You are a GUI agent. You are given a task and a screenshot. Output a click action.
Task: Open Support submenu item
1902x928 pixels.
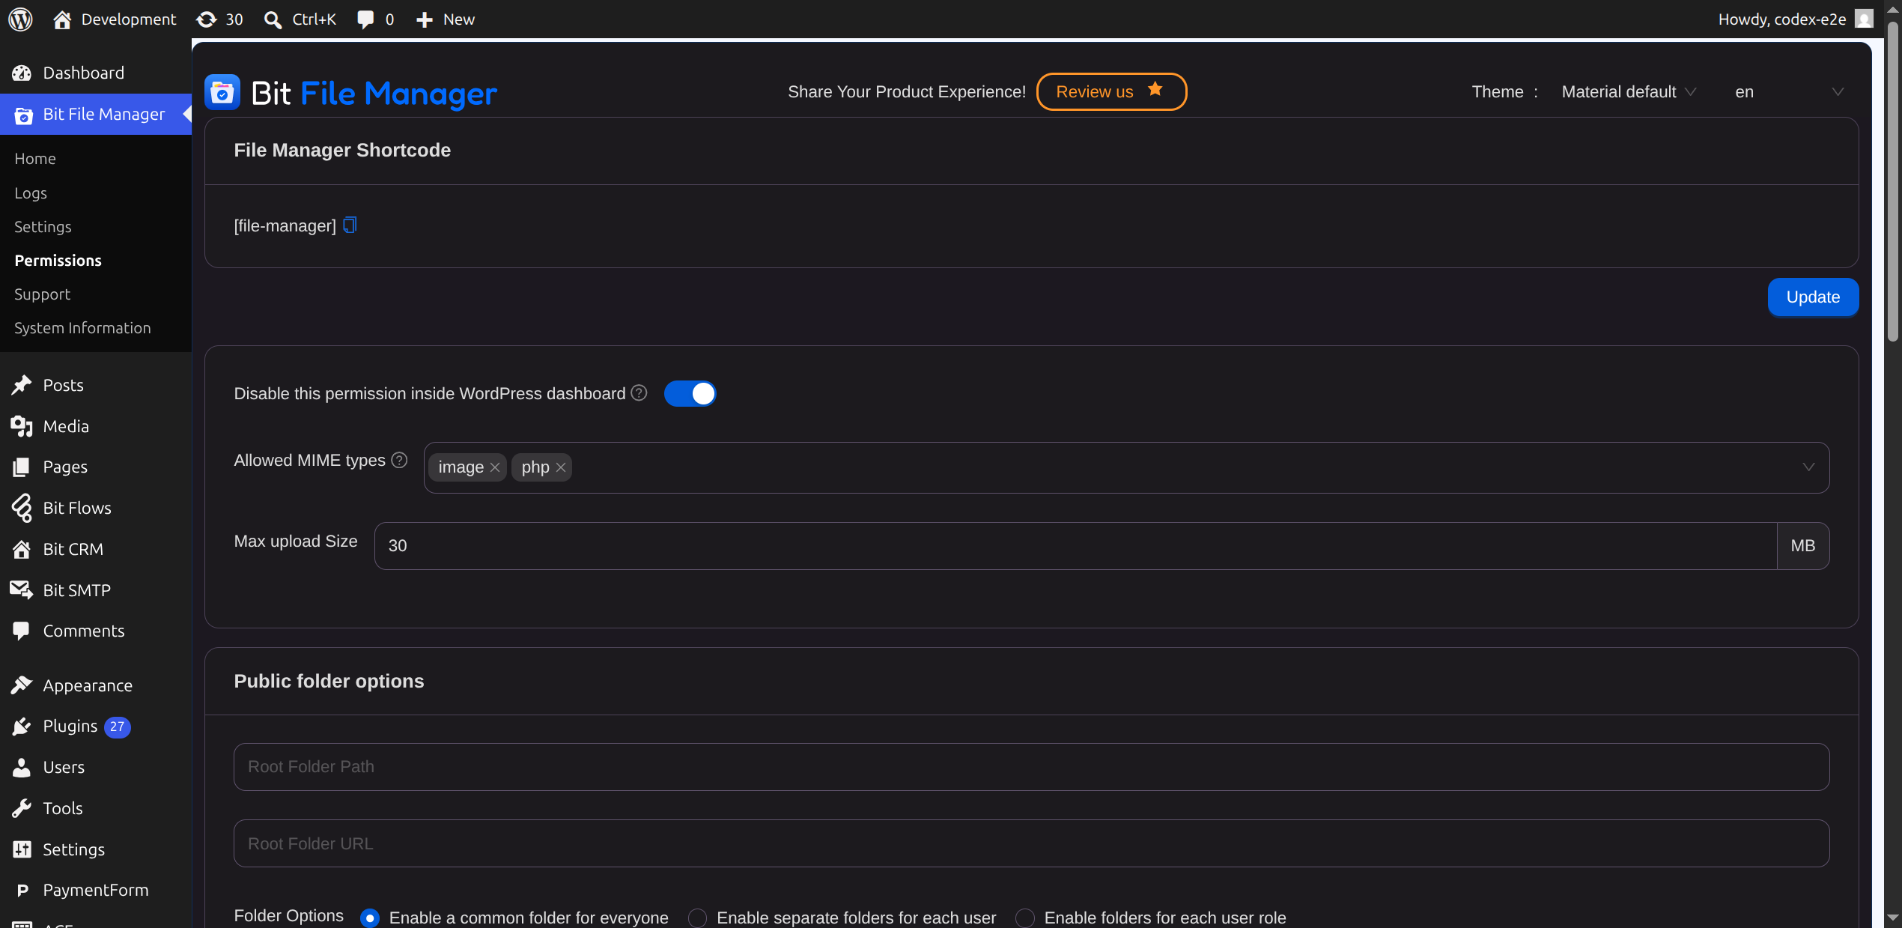pos(42,294)
